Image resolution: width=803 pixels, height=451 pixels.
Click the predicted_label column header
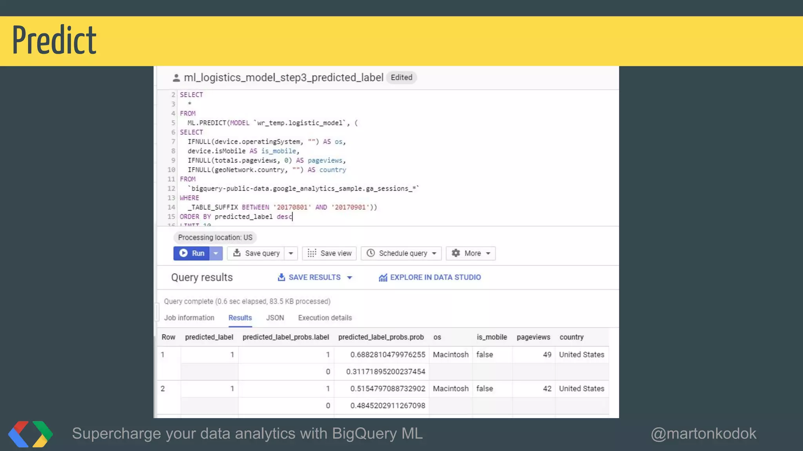pyautogui.click(x=209, y=337)
